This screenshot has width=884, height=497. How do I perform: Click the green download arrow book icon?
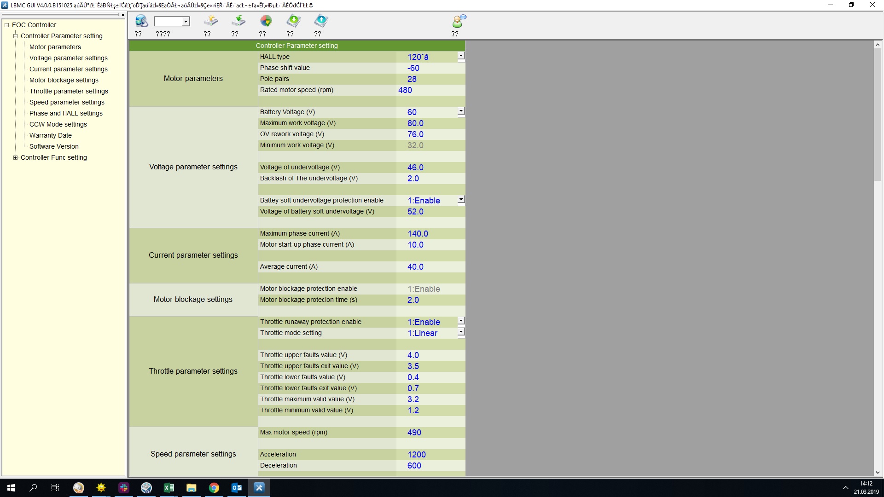pos(293,21)
